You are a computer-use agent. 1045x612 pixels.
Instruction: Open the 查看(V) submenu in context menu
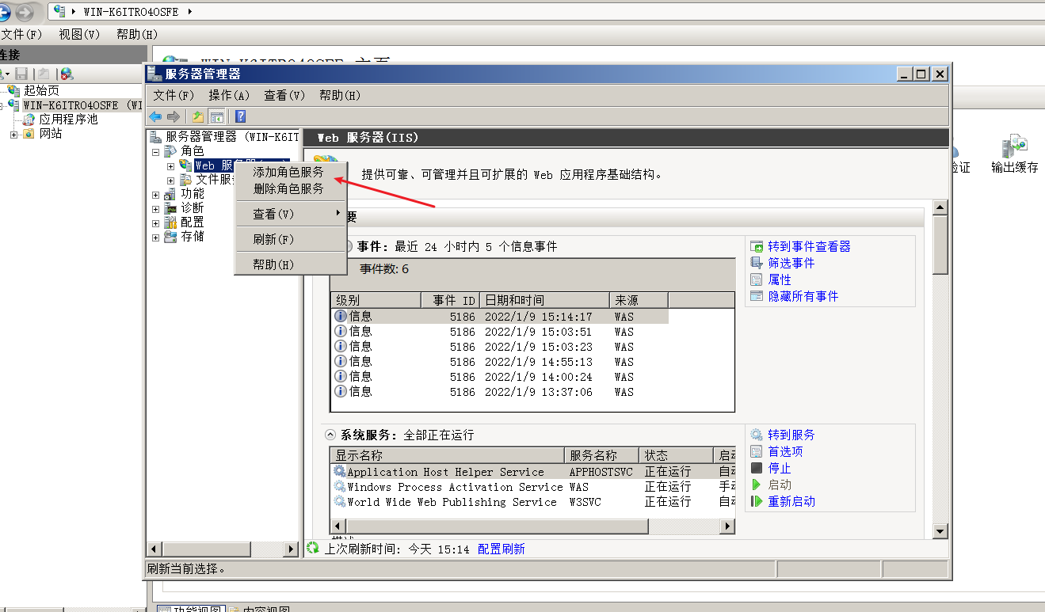click(290, 214)
